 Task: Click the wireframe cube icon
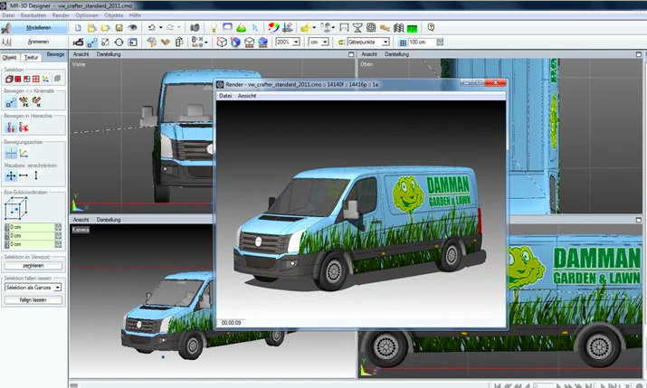tap(222, 43)
